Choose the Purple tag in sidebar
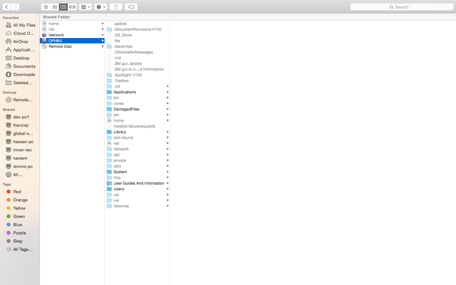456x285 pixels. pyautogui.click(x=20, y=233)
